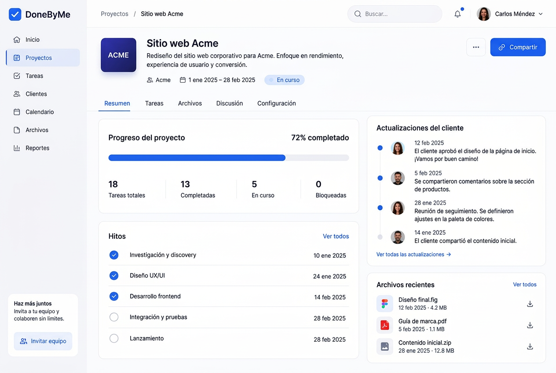Mark Integración y pruebas milestone complete
The width and height of the screenshot is (556, 373).
(114, 317)
